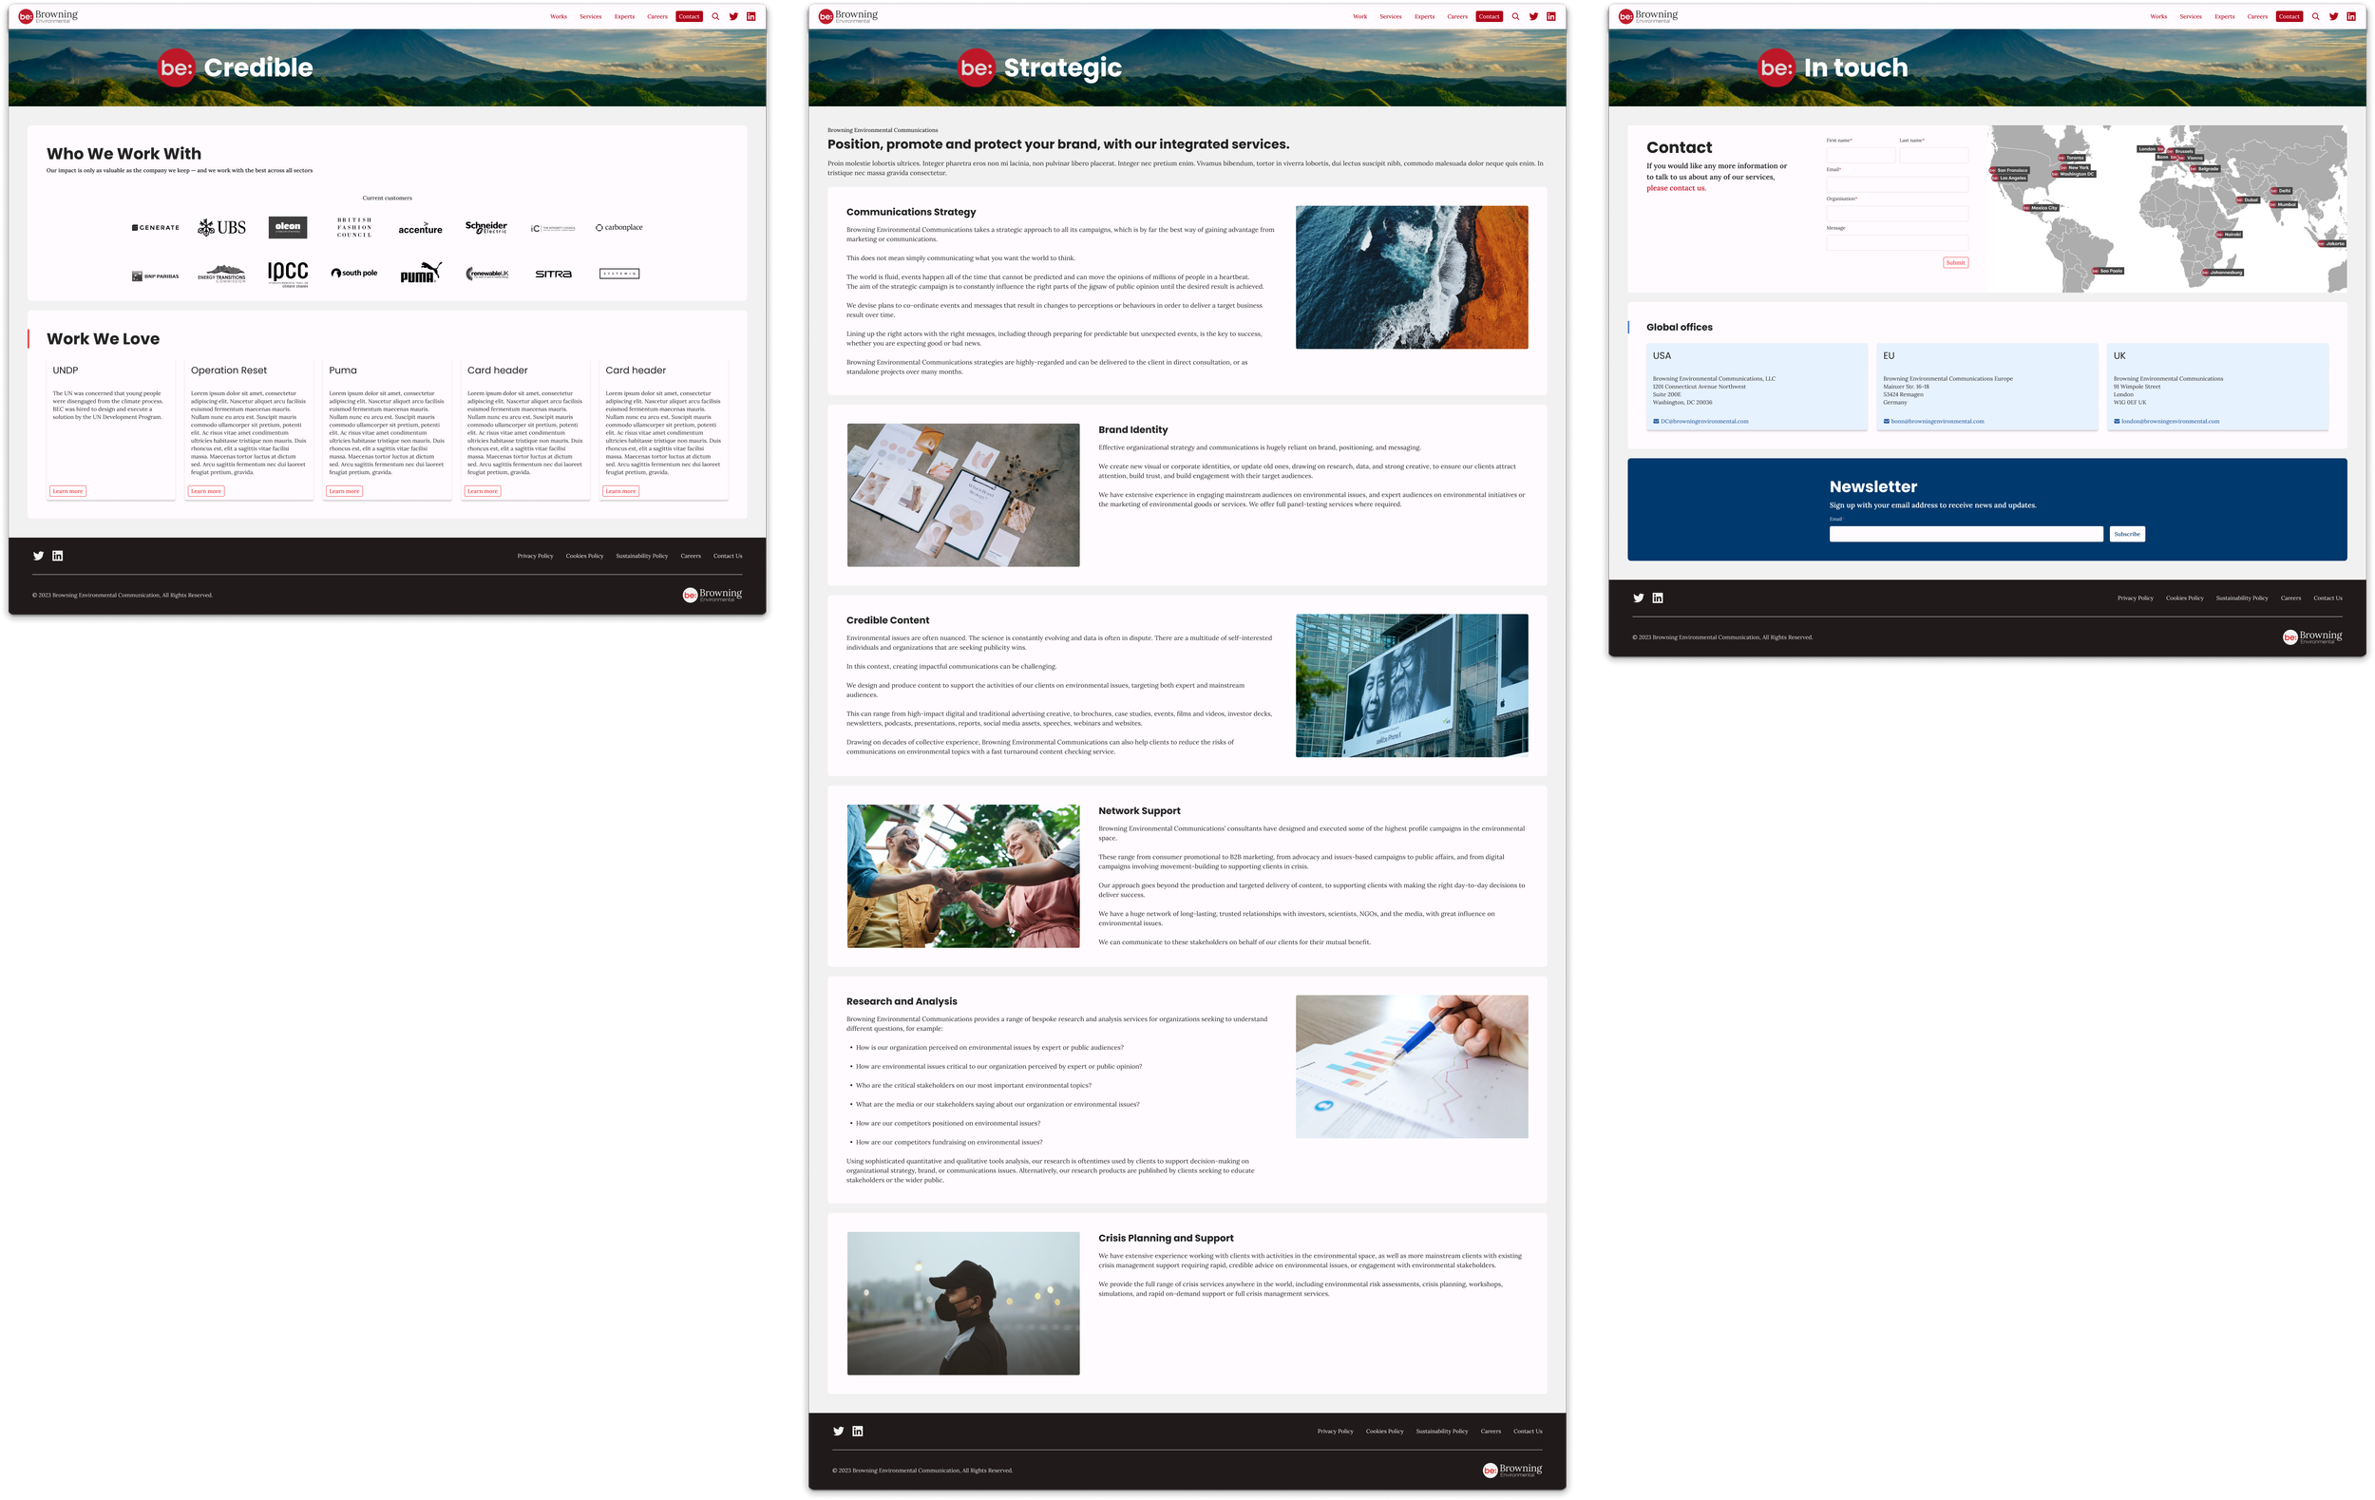Open Twitter icon in Strategic page header
Viewport: 2375px width, 1500px height.
click(1532, 17)
